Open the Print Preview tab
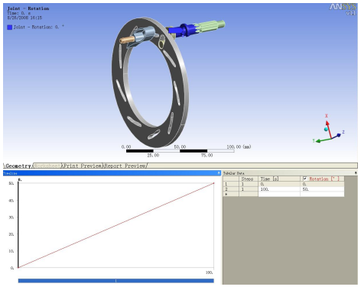This screenshot has height=290, width=361. [x=83, y=166]
